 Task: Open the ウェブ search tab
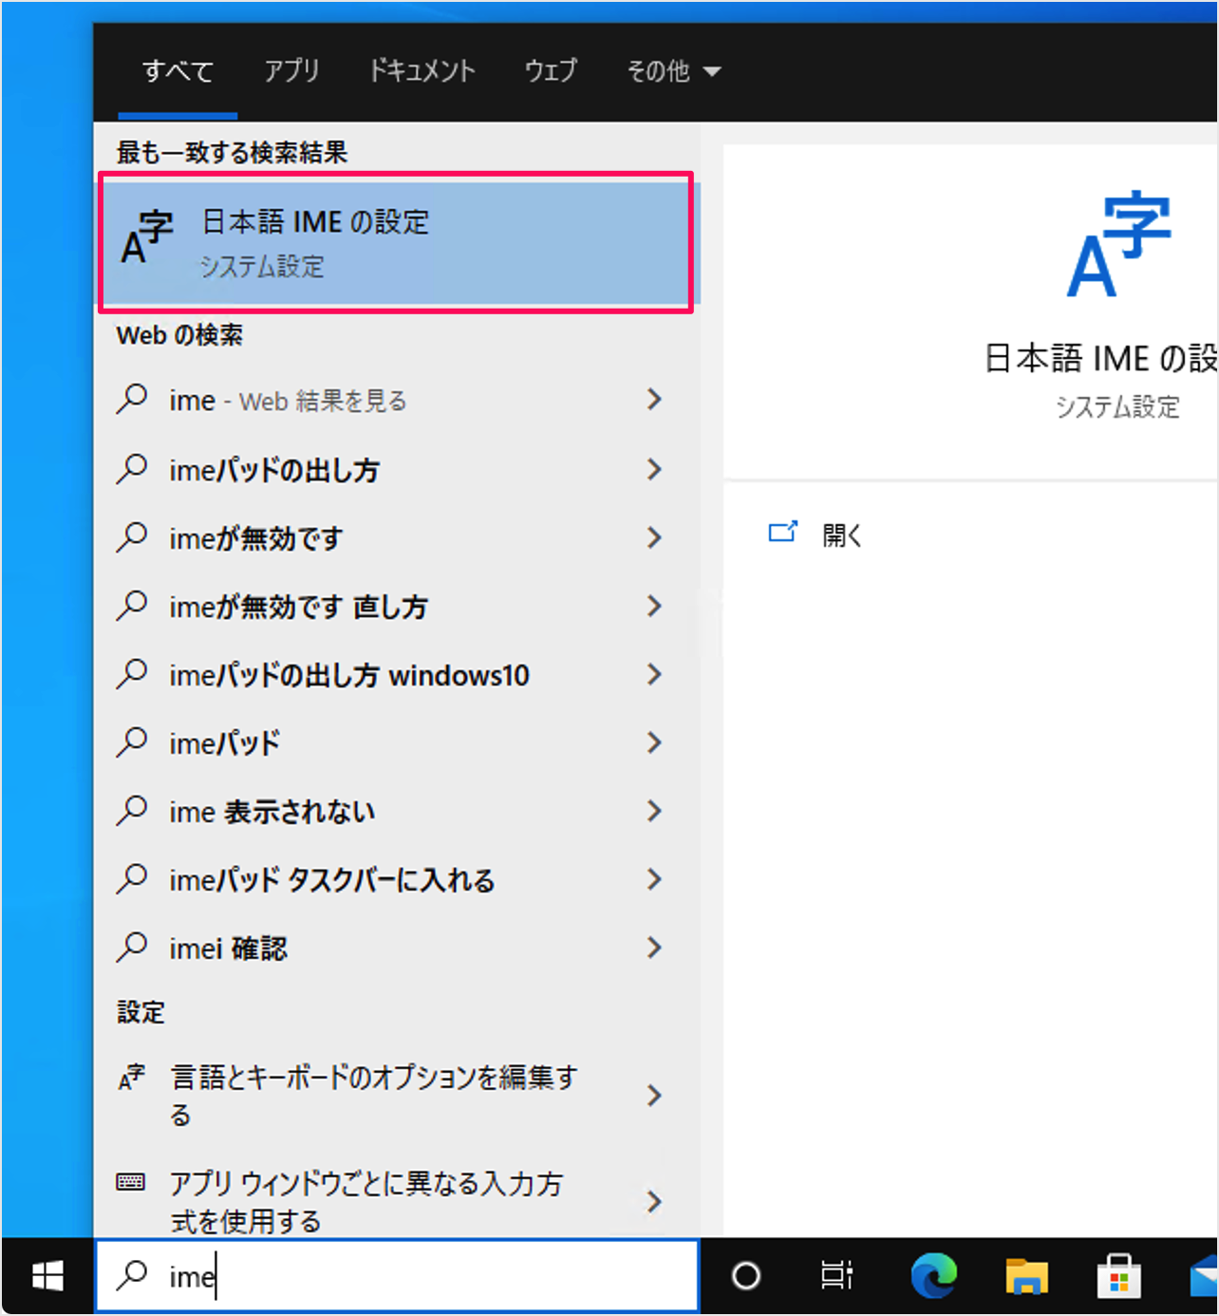[551, 71]
